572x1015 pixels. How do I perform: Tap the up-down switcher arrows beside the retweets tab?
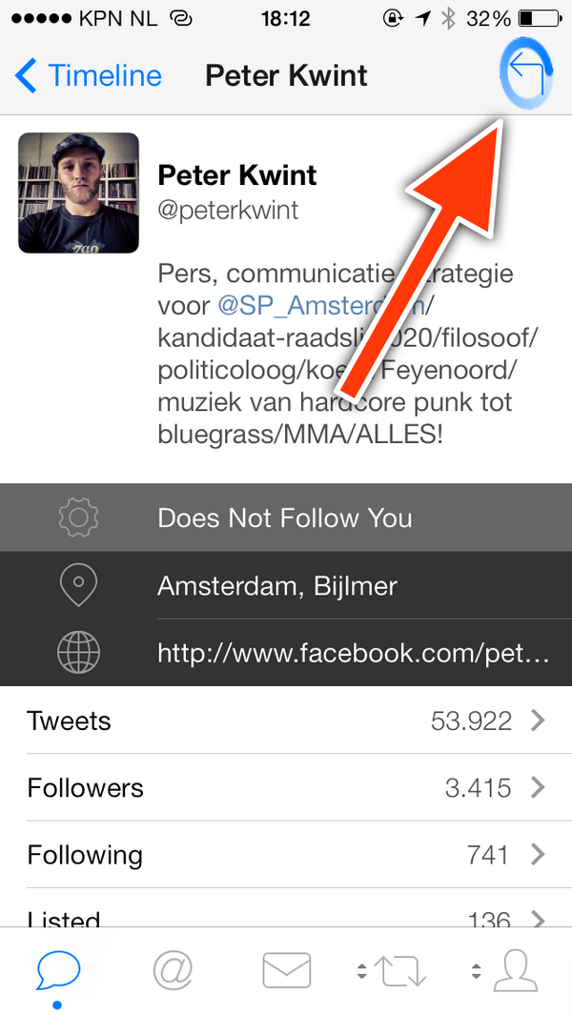(361, 971)
